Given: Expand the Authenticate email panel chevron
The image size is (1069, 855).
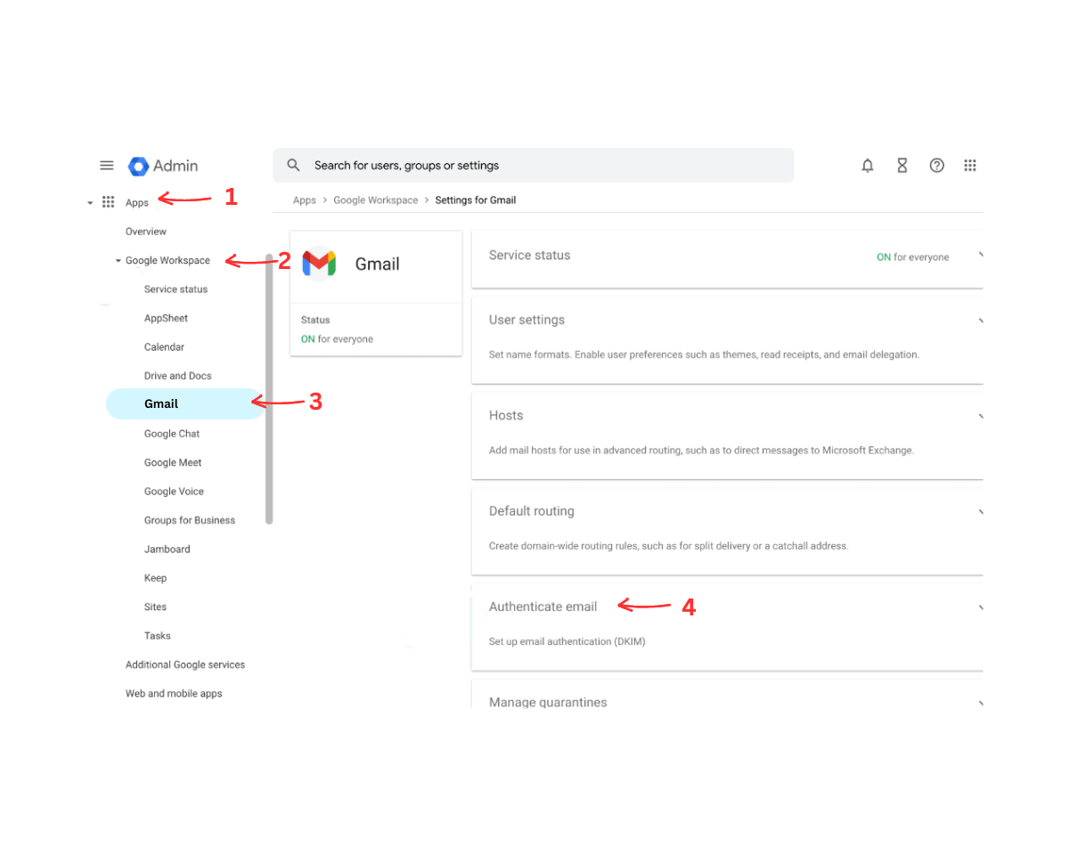Looking at the screenshot, I should [x=980, y=607].
